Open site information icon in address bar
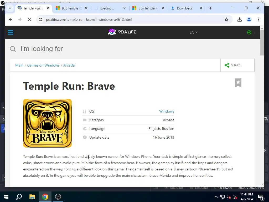269x202 pixels. (x=41, y=19)
